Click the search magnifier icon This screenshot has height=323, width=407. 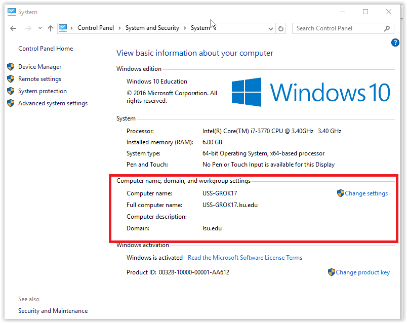[x=387, y=28]
